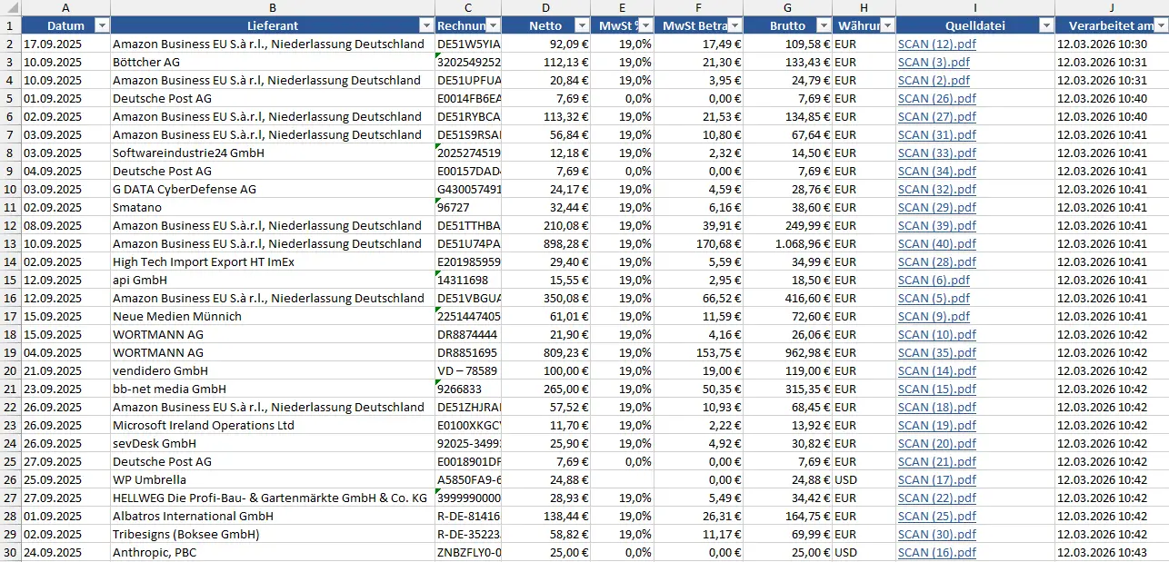Open the Lieferant column filter icon

(425, 25)
